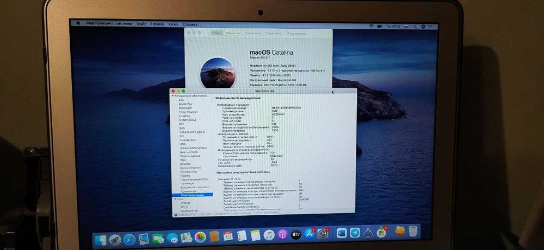Screen dimensions: 544x250
Task: Select SAS in hardware sidebar
Action: (182, 128)
